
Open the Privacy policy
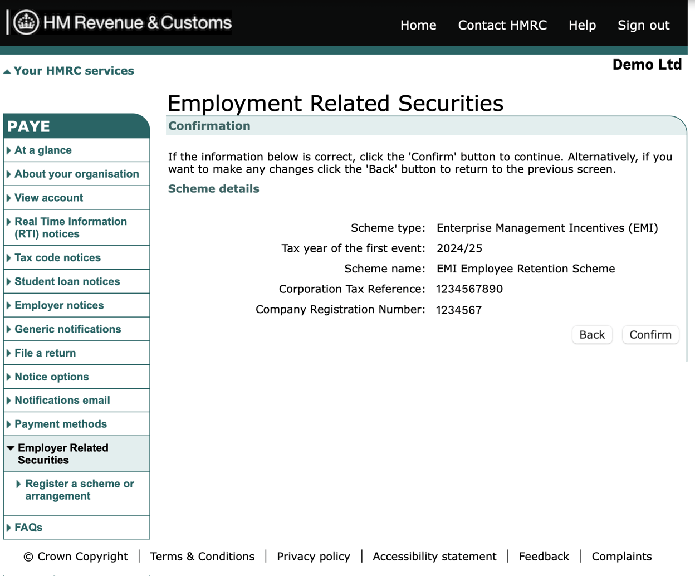tap(314, 556)
